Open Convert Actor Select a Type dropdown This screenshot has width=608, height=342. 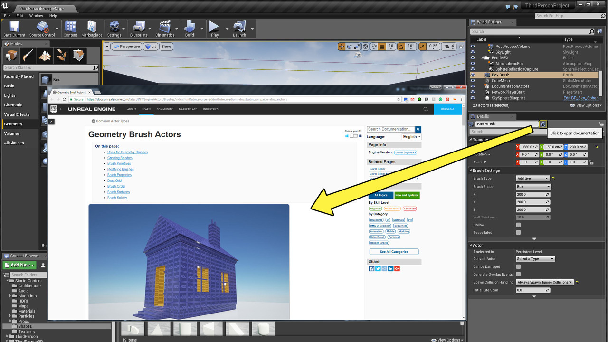pos(535,259)
